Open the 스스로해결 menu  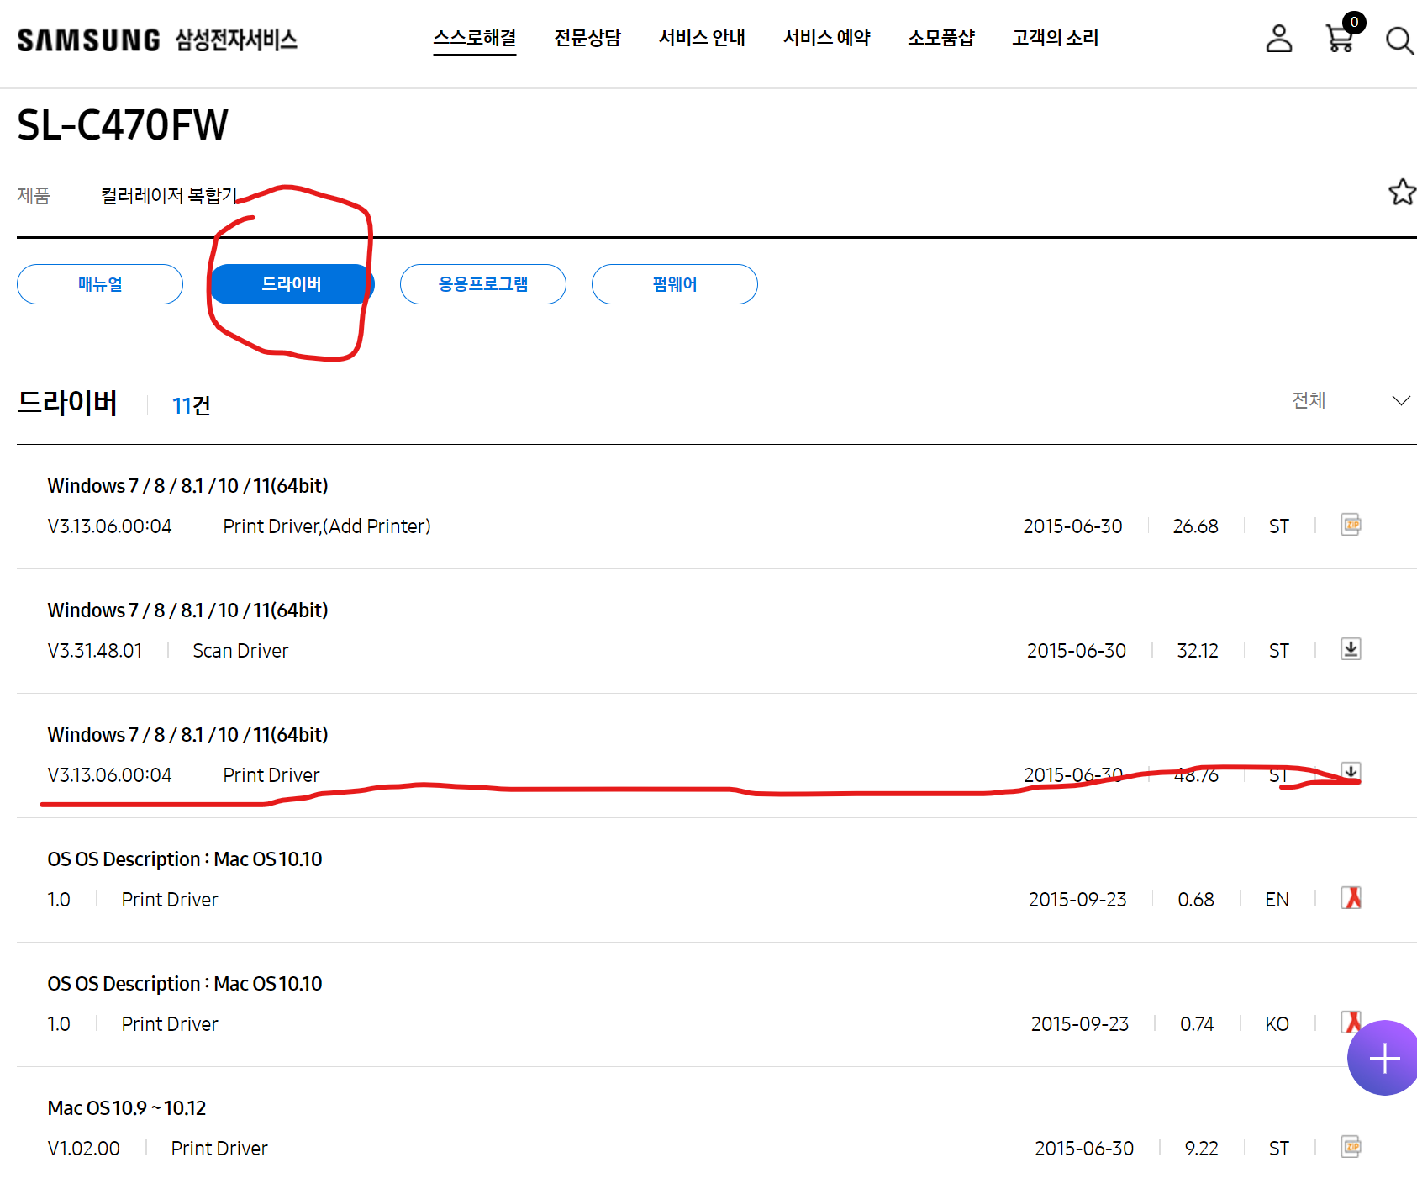(475, 38)
